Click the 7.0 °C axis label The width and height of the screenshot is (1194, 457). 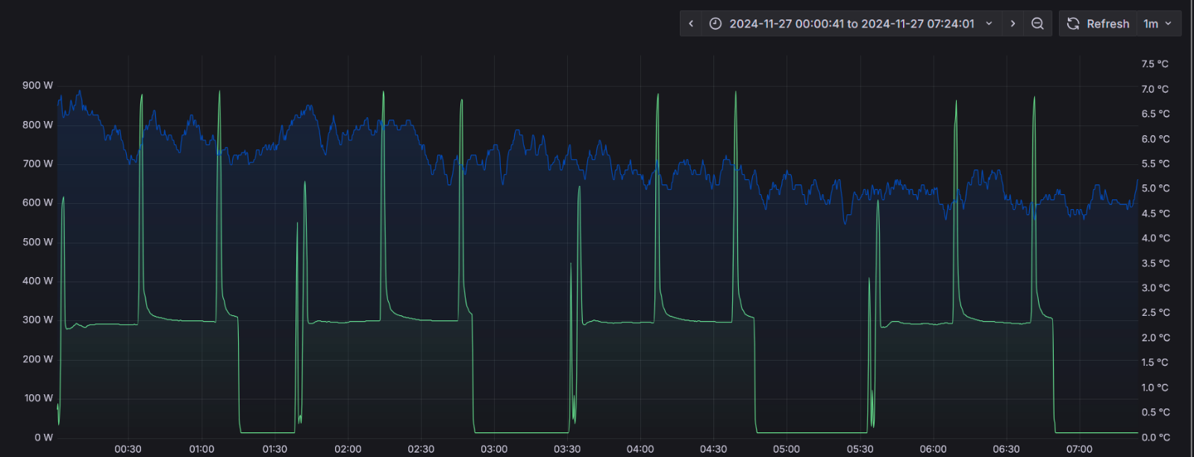pos(1154,89)
